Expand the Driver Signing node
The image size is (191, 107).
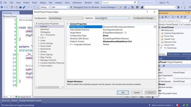pos(39,54)
